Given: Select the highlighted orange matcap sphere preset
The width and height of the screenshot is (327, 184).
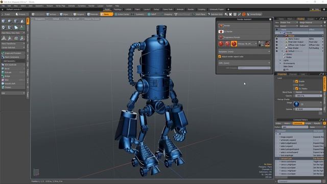Looking at the screenshot, I should point(234,43).
